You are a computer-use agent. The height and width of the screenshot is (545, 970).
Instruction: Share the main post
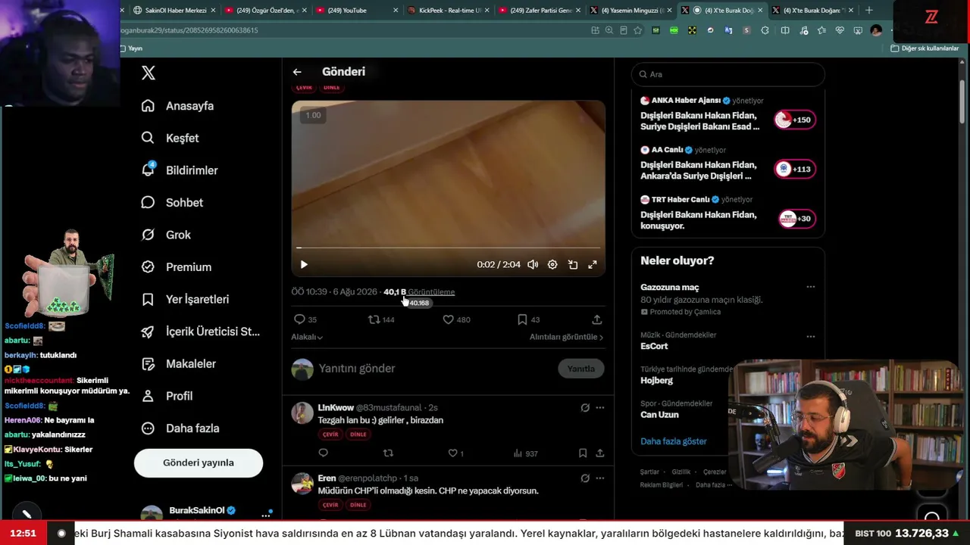[597, 319]
